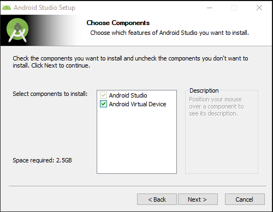Click 'Choose which features of Android Studio' subtitle
Viewport: 273px width, 212px height.
(169, 33)
